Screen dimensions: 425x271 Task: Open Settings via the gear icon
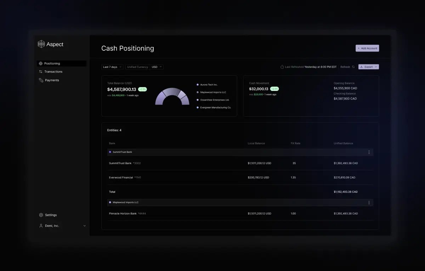point(40,215)
